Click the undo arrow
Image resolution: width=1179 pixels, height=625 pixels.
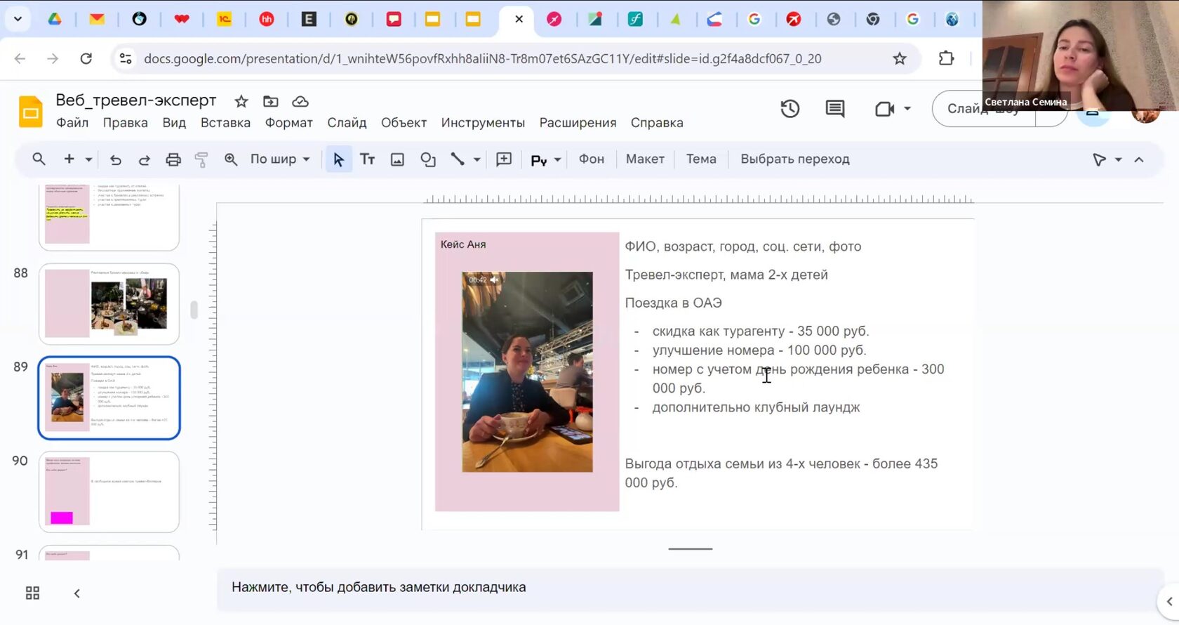tap(116, 160)
